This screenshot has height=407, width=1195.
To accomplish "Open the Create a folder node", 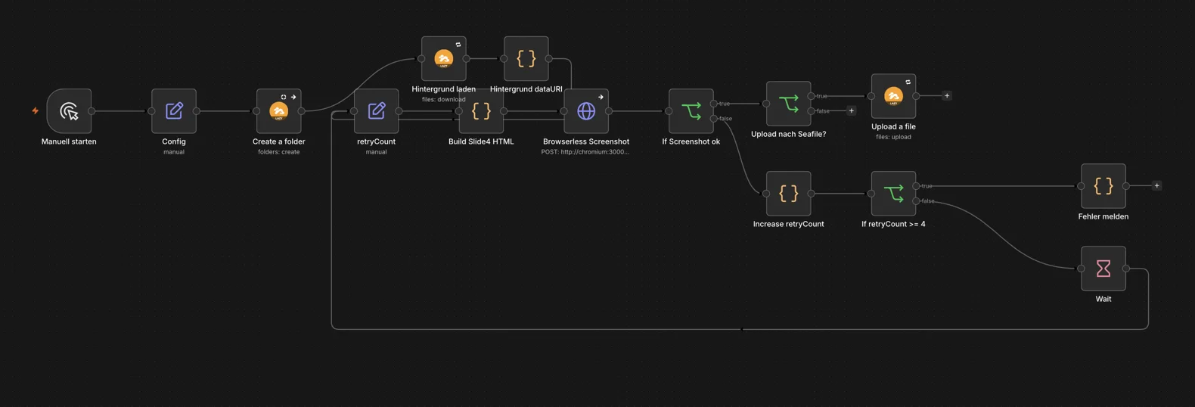I will [279, 111].
